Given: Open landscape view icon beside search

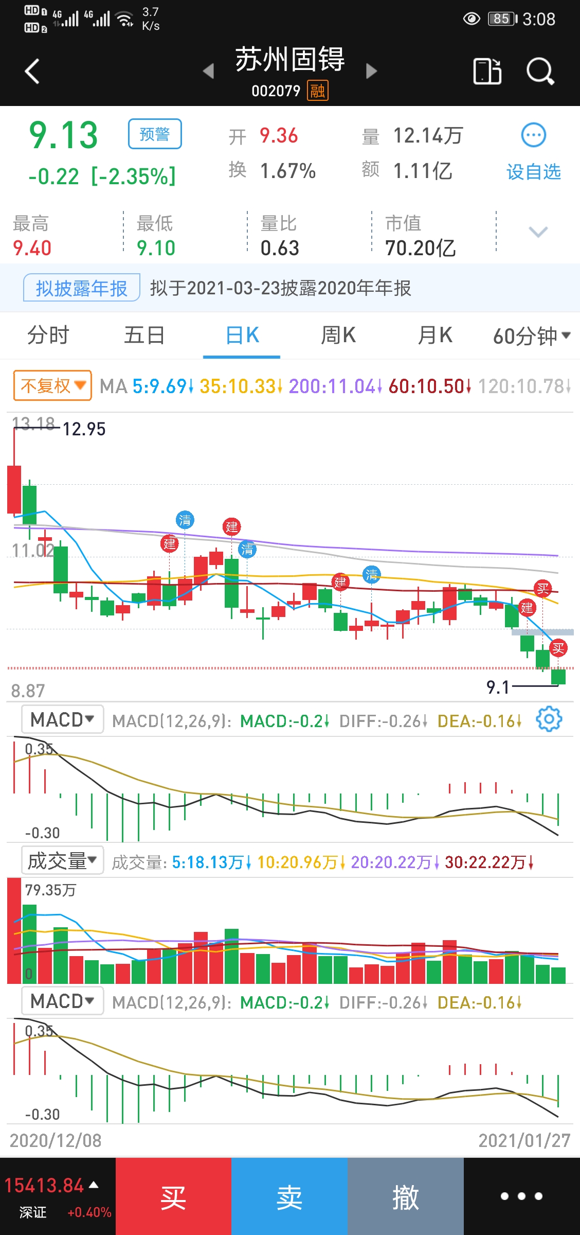Looking at the screenshot, I should tap(487, 71).
